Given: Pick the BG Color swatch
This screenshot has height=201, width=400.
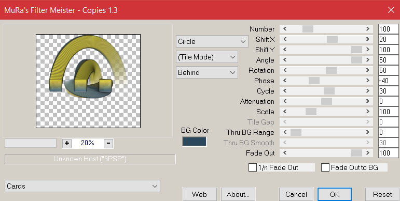Looking at the screenshot, I should [x=194, y=142].
